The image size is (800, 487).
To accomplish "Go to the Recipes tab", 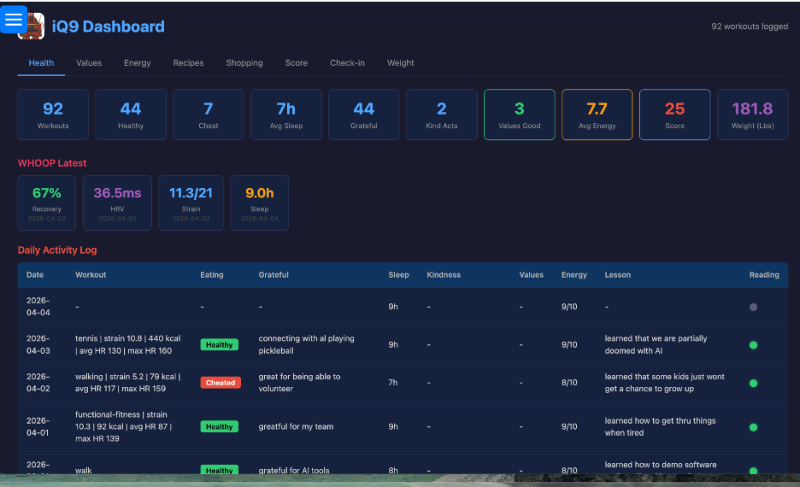I will (188, 63).
